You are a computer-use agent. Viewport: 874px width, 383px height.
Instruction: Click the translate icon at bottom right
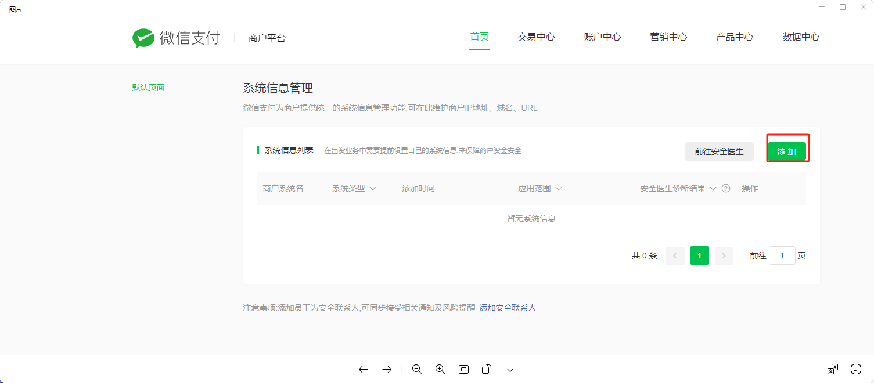pos(832,369)
